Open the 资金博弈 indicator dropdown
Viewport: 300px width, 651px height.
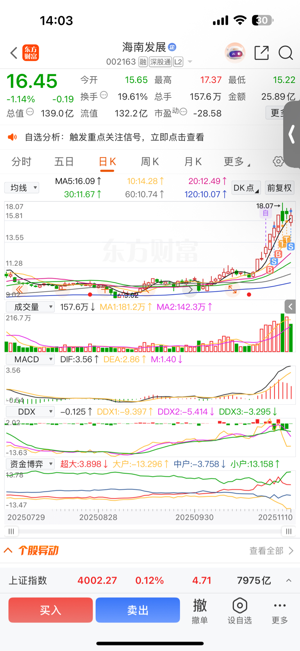tap(30, 464)
